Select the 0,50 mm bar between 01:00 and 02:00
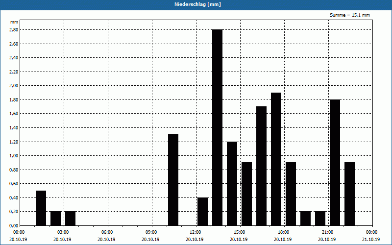Viewport: 392px width, 245px height. click(x=41, y=208)
